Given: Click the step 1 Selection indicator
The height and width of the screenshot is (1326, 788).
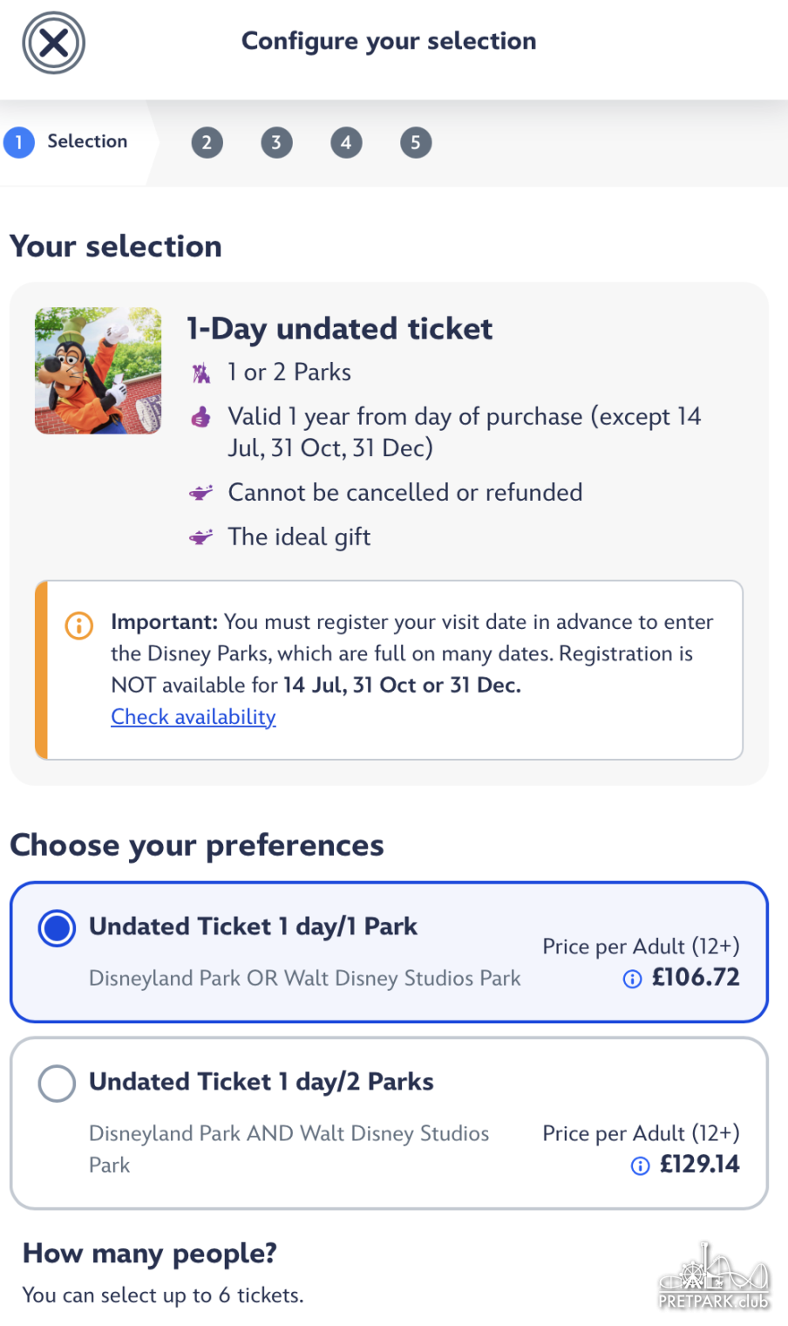Looking at the screenshot, I should pos(68,142).
